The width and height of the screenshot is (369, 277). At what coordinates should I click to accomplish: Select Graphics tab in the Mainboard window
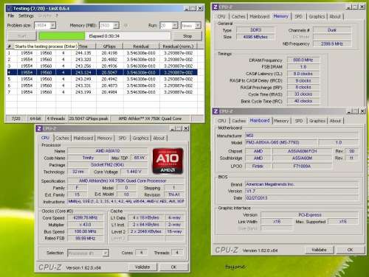click(317, 121)
